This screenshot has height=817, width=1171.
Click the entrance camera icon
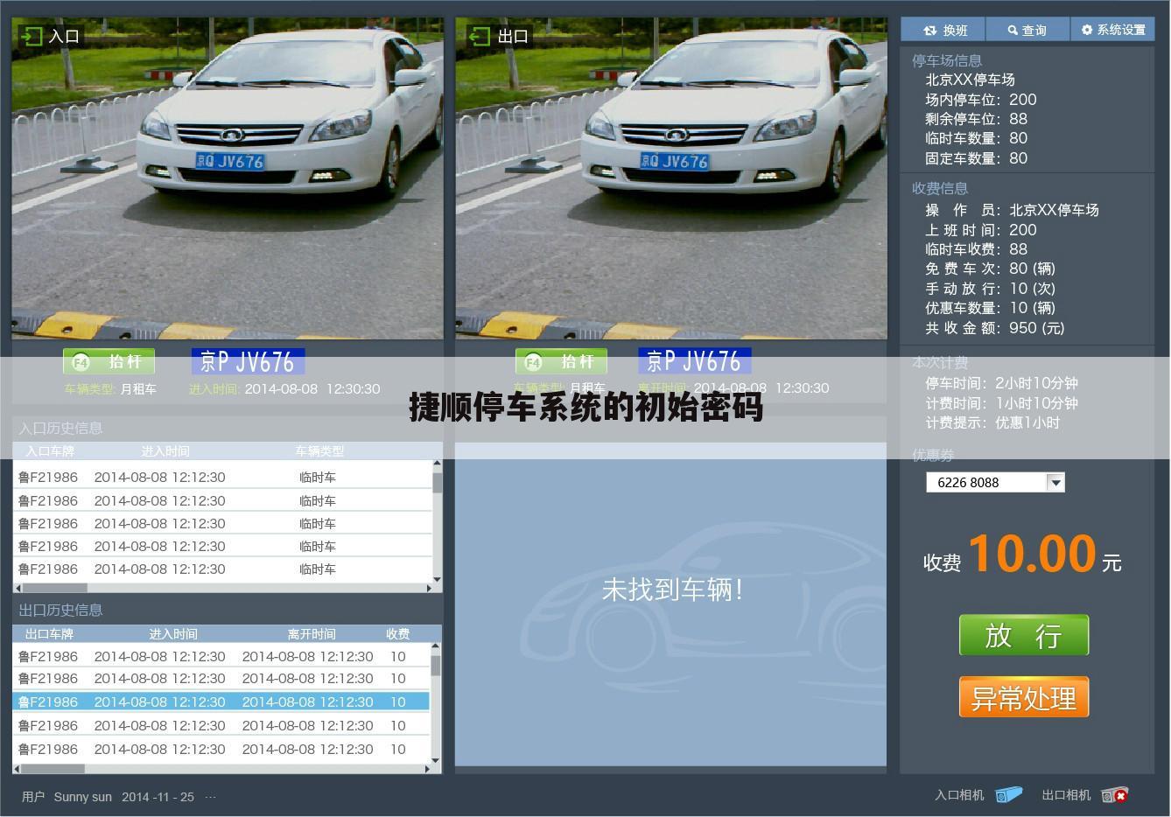(1008, 795)
